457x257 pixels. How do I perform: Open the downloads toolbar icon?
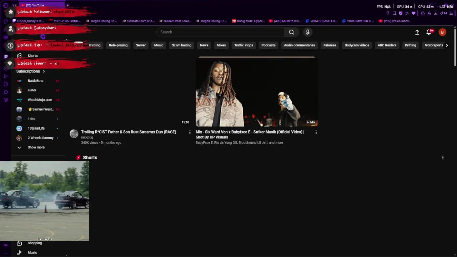click(436, 13)
